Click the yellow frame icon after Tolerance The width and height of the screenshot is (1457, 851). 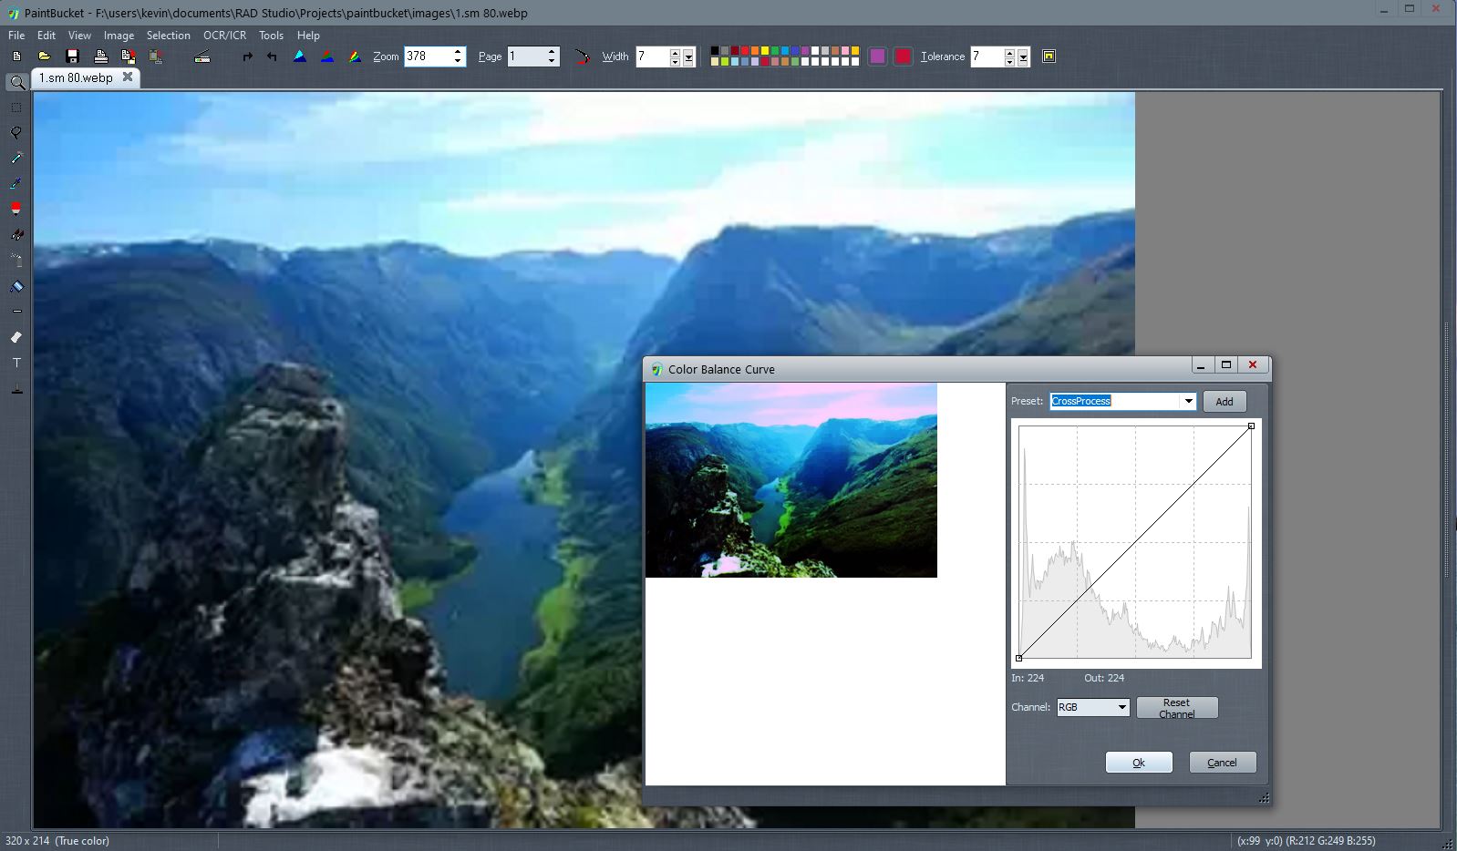pos(1049,56)
